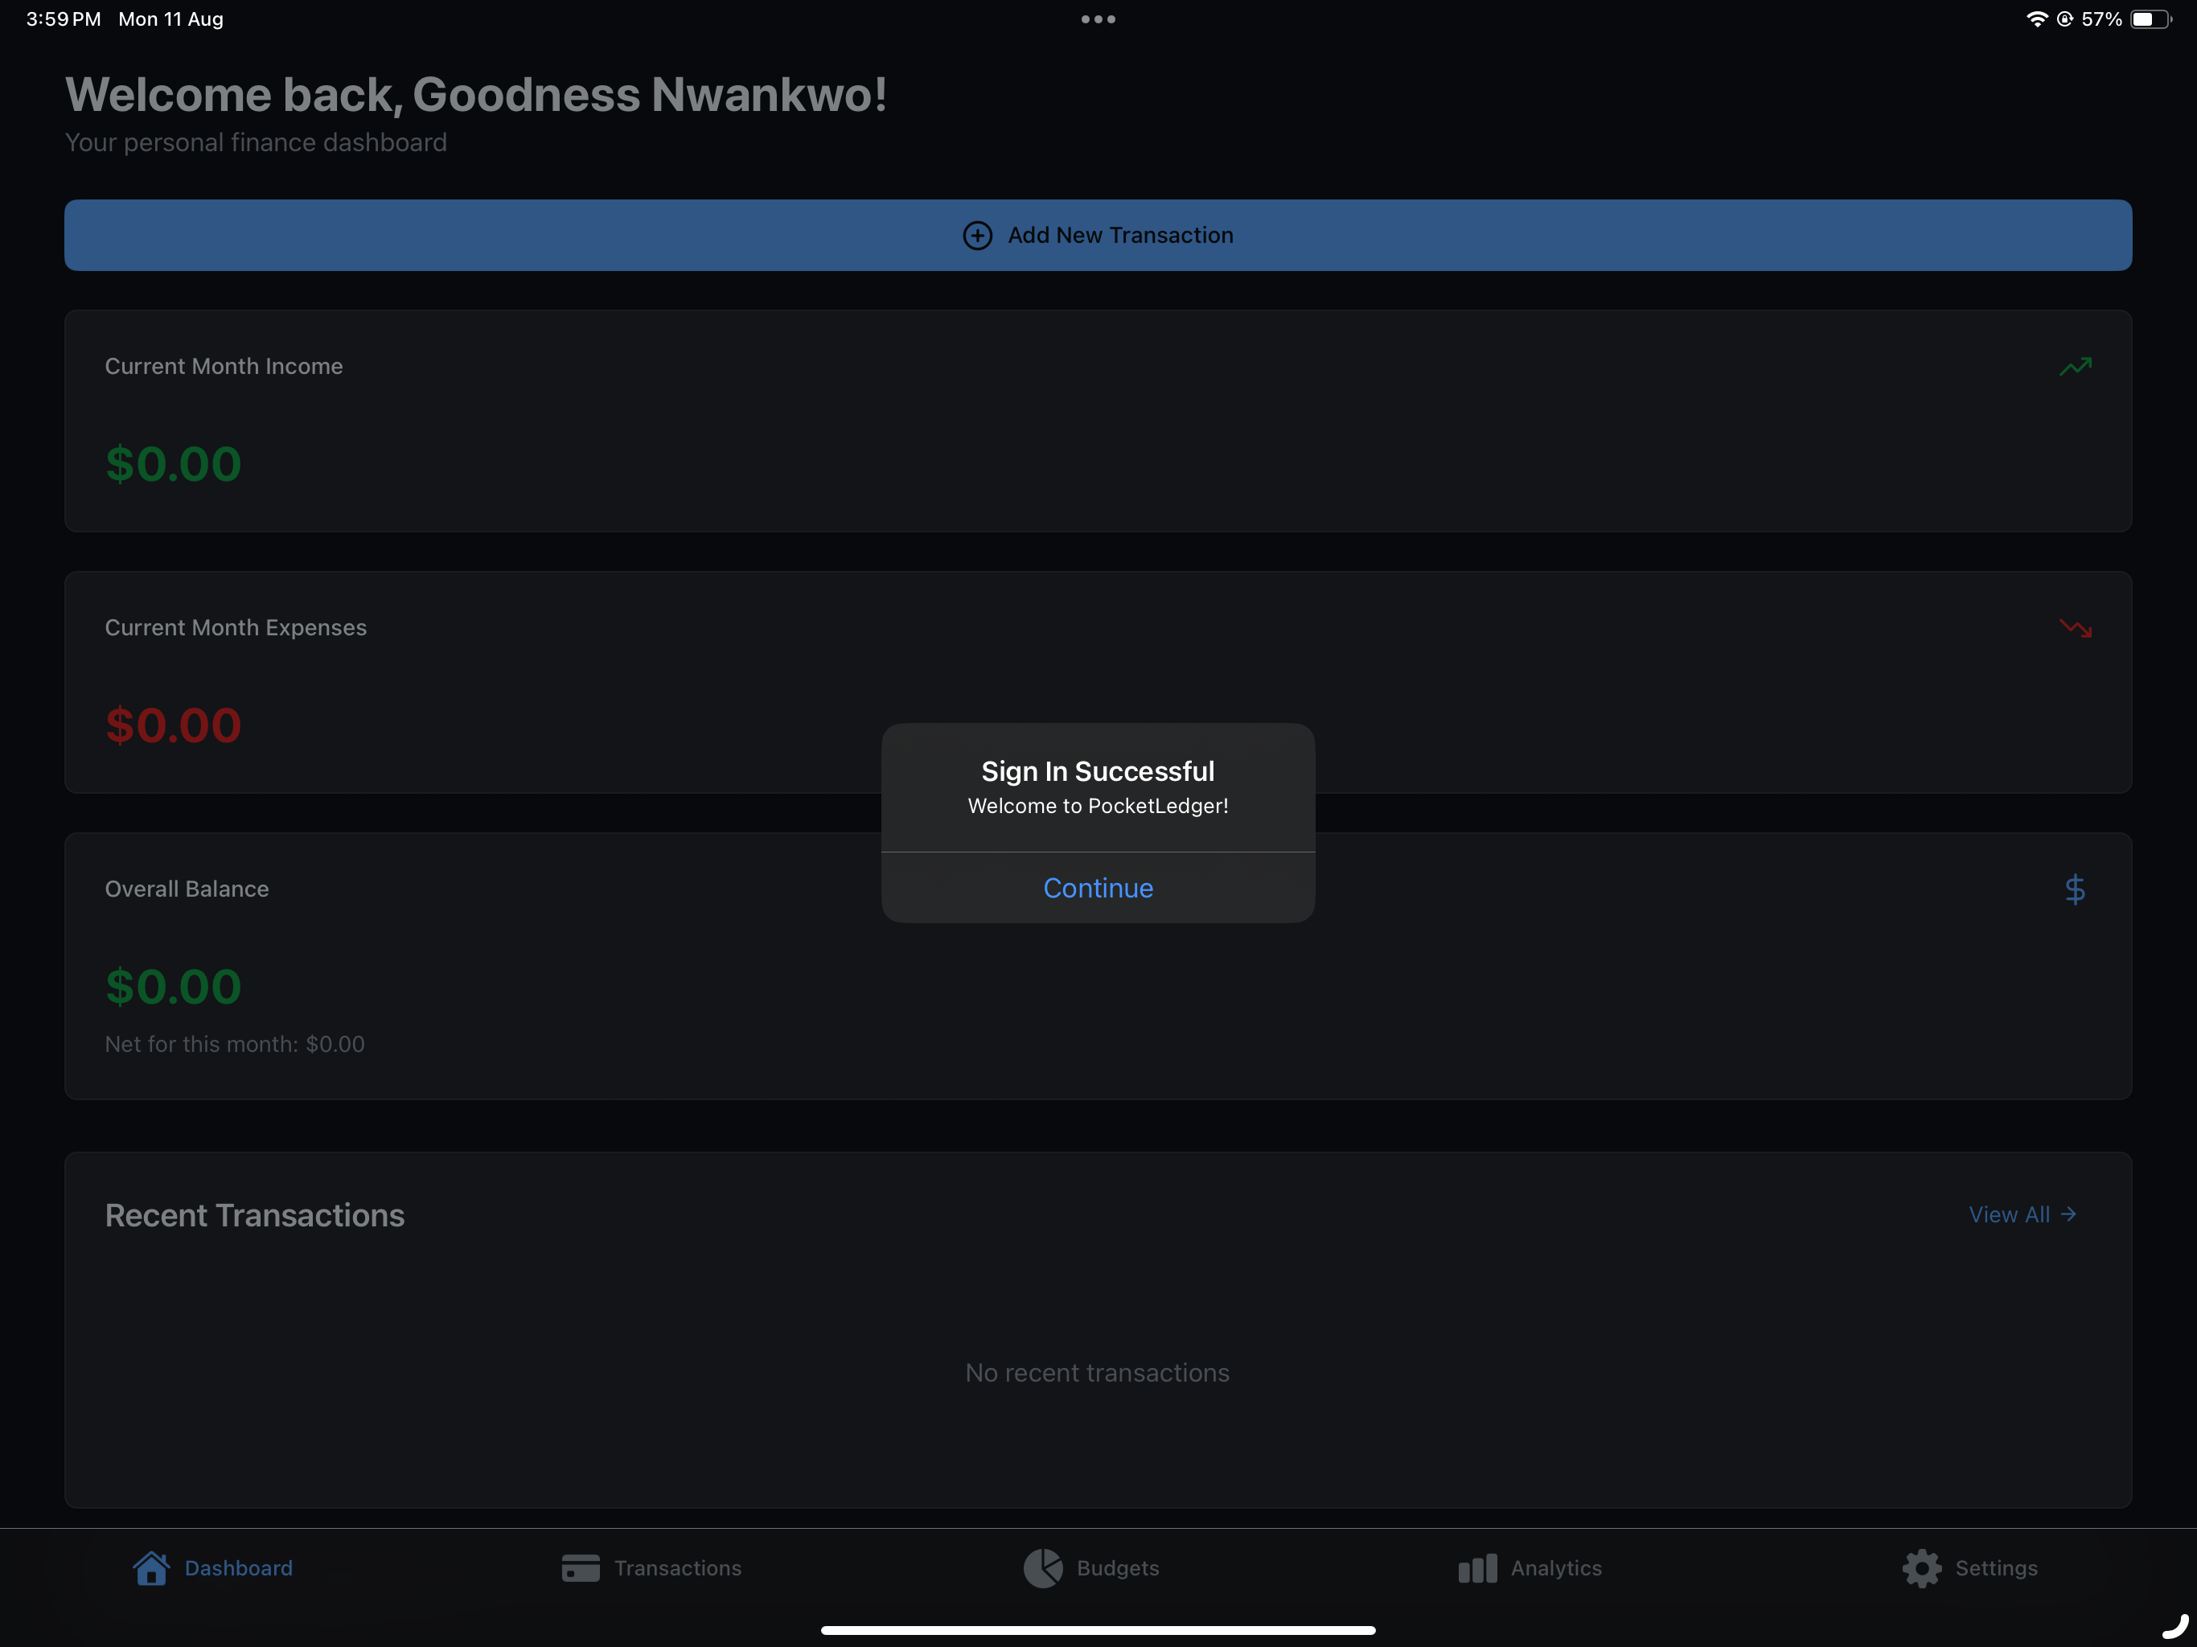Screen dimensions: 2197x1647
Task: Click the red downward trend expenses icon
Action: point(2075,628)
